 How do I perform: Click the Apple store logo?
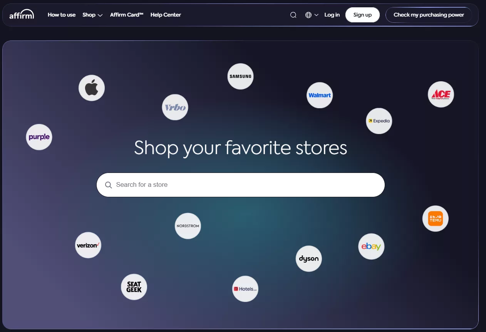(92, 88)
